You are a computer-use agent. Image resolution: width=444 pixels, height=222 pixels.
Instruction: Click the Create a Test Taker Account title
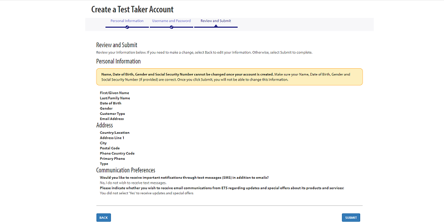[x=132, y=9]
